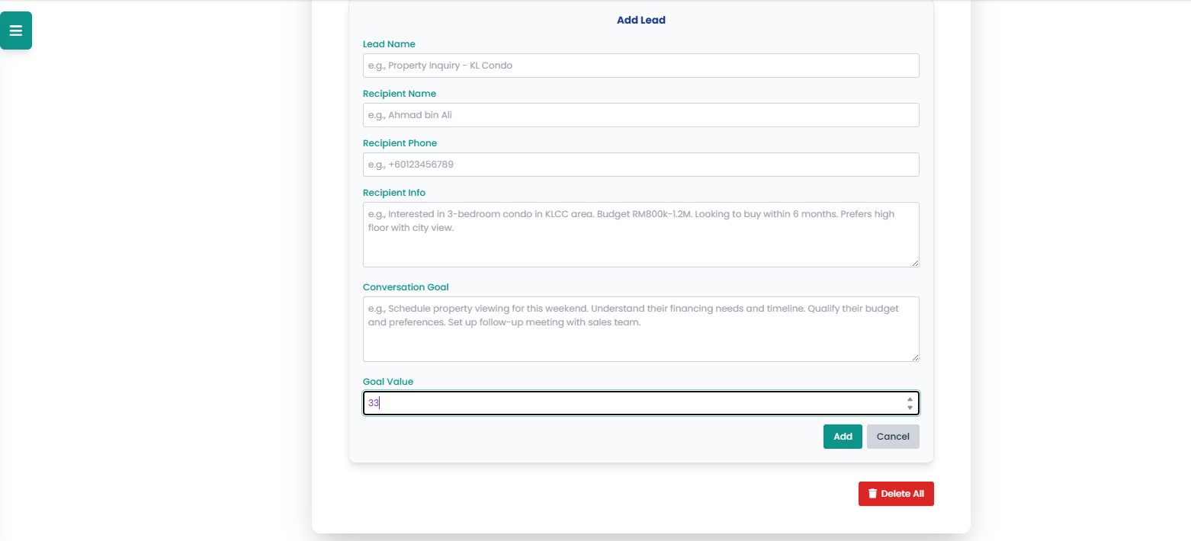The image size is (1191, 541).
Task: Click the Lead Name label
Action: pyautogui.click(x=389, y=44)
